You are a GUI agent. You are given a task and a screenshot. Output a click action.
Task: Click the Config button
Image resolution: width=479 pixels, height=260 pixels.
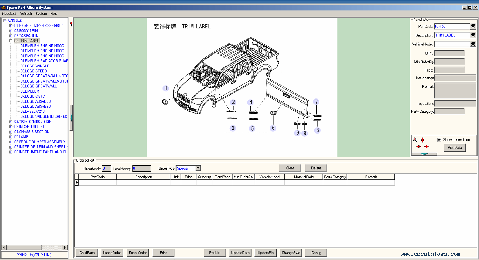coord(316,253)
